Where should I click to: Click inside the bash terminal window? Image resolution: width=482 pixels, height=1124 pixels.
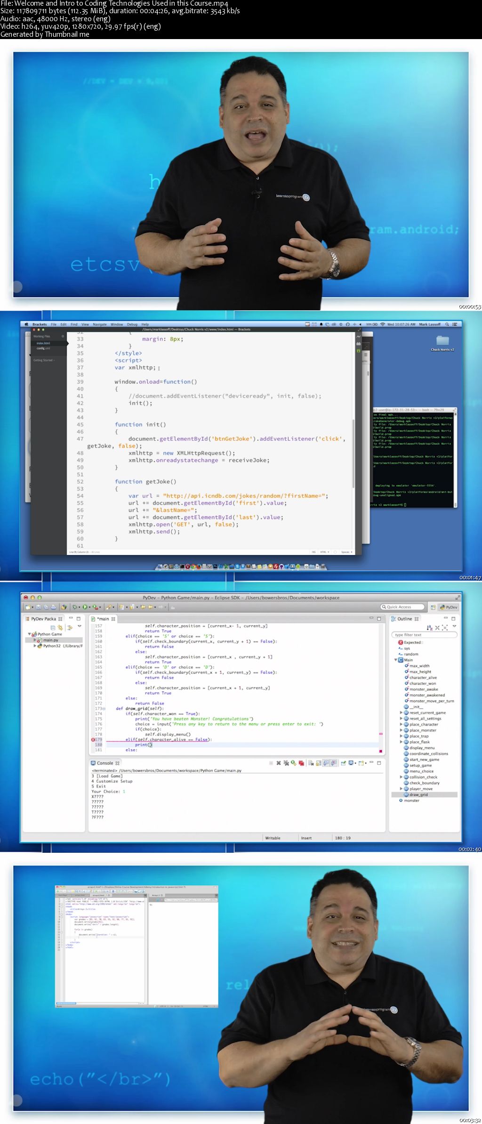point(414,459)
